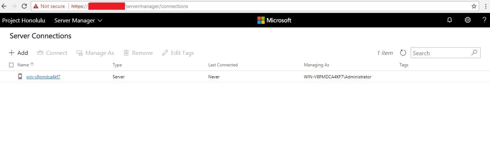Open win-v8pmdca4kf7 server link

43,77
